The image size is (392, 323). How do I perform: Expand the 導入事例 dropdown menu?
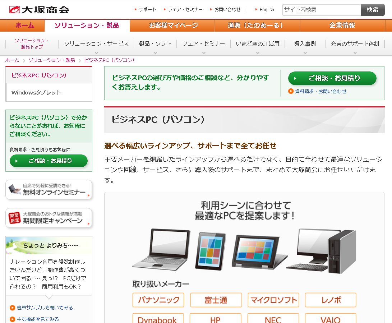(x=305, y=44)
